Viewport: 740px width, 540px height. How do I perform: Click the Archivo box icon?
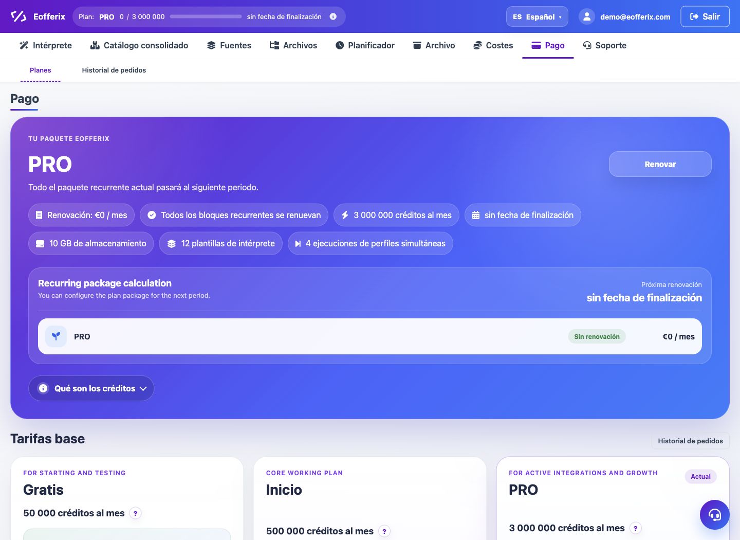click(x=417, y=45)
